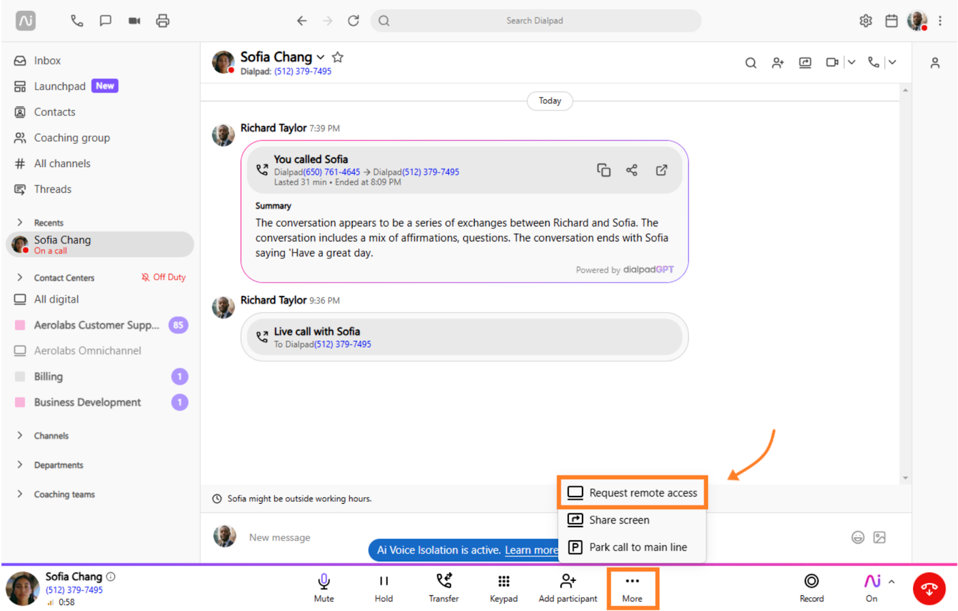
Task: Open Business Development contact center
Action: pyautogui.click(x=99, y=403)
